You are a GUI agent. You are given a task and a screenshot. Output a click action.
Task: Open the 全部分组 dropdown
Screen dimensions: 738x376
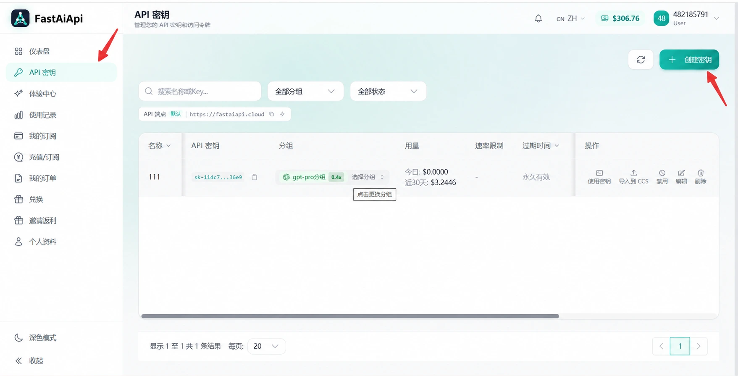(x=305, y=91)
